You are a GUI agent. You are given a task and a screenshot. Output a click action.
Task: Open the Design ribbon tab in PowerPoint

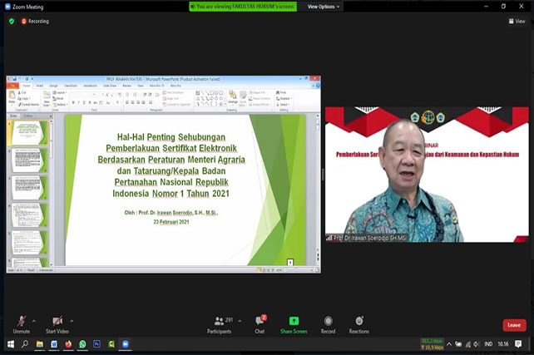(53, 86)
